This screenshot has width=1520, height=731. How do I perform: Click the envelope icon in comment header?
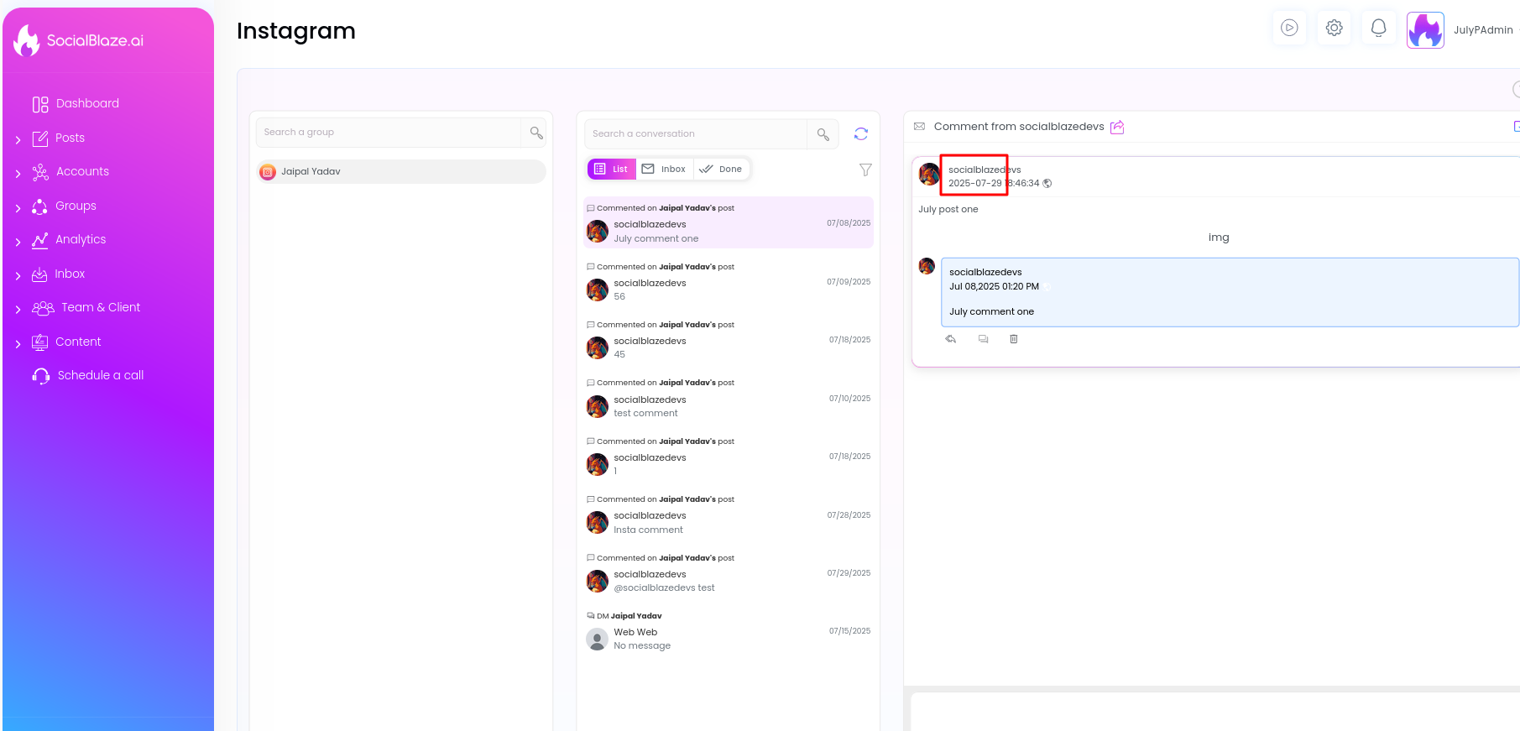[x=919, y=127]
